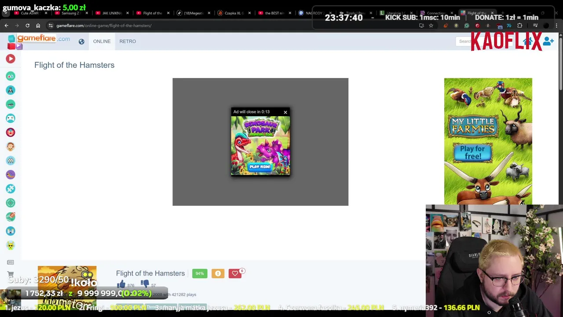Open the blue tower strategy category icon

point(11,231)
